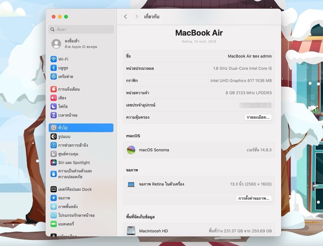This screenshot has width=323, height=246.
Task: Click the หน่วยประมวลผล row label
Action: tap(140, 68)
